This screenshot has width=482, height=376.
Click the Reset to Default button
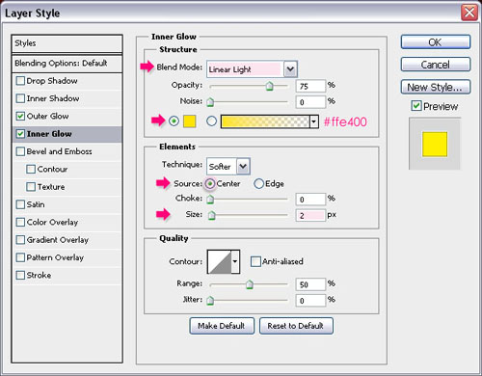click(x=296, y=326)
